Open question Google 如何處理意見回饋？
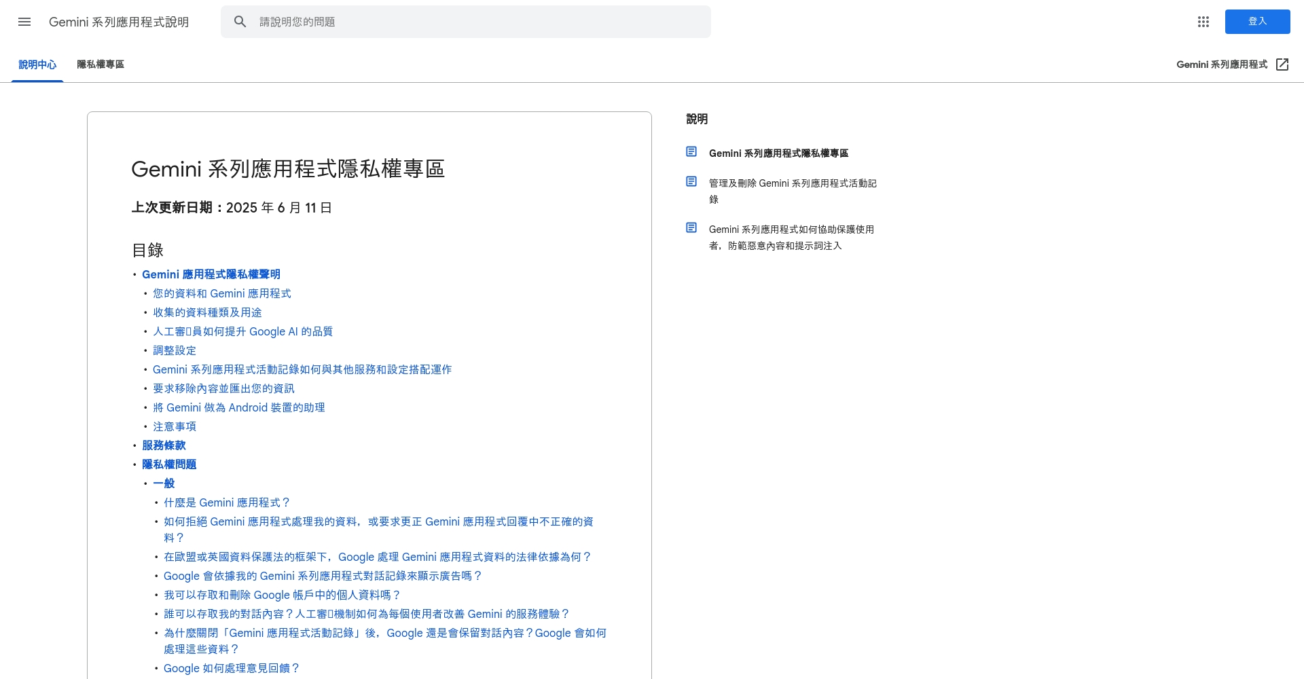 coord(232,668)
